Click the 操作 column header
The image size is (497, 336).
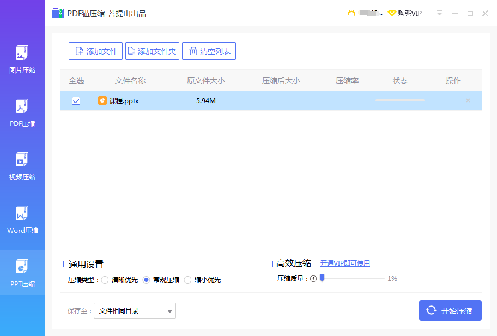[453, 81]
